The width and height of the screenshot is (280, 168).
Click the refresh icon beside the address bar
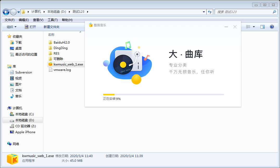[210, 12]
